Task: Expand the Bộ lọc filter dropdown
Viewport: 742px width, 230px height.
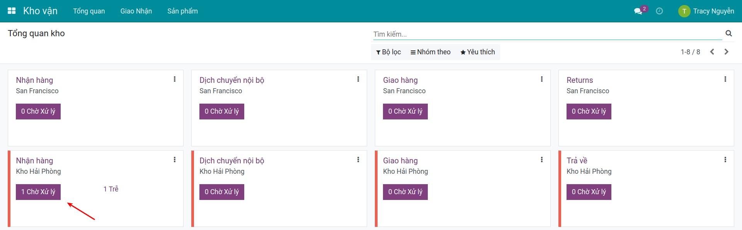Action: click(x=388, y=52)
